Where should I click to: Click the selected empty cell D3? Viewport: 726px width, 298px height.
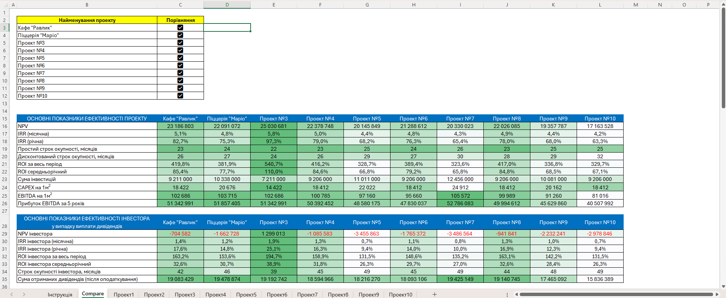coord(227,28)
